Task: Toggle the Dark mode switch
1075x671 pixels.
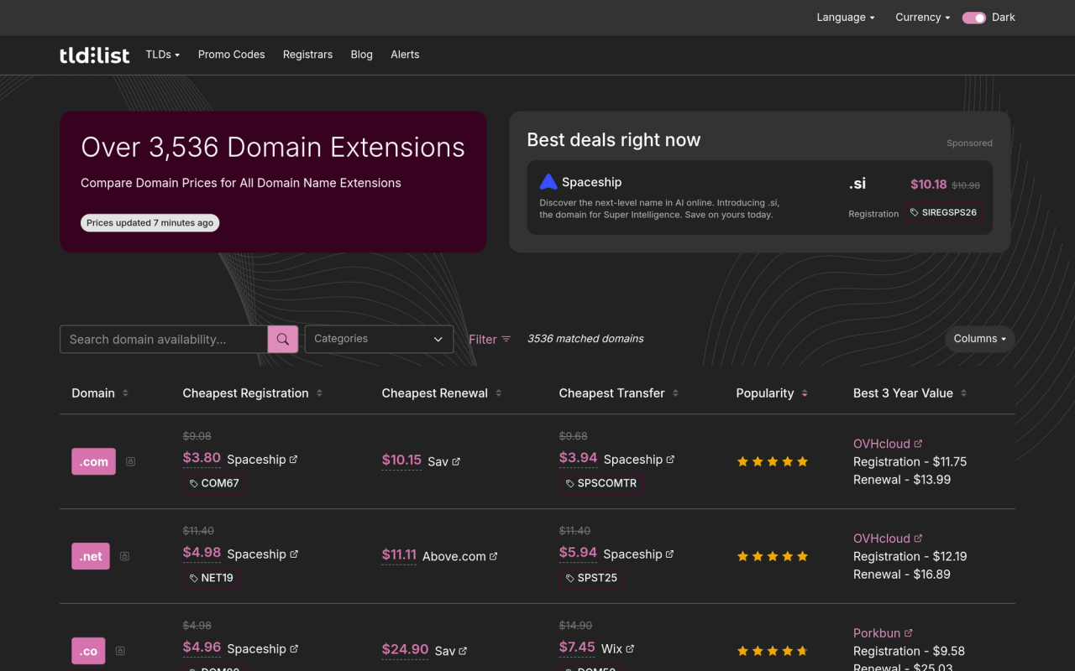Action: [974, 18]
